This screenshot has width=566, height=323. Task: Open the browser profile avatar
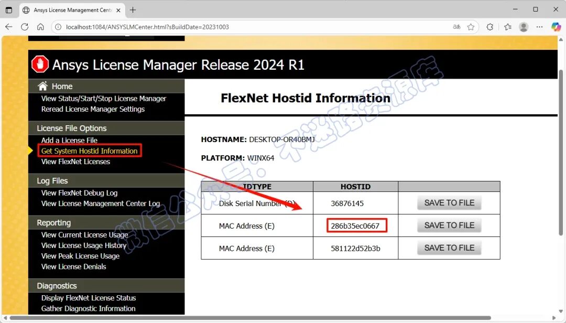[524, 27]
